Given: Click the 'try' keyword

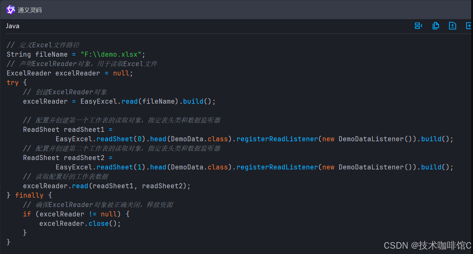Looking at the screenshot, I should (13, 82).
